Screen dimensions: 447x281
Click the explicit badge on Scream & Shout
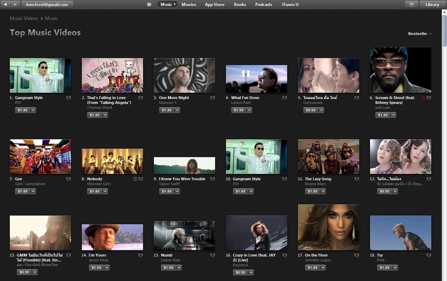424,98
